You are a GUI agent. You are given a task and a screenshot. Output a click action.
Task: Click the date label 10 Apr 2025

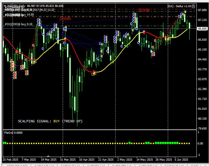(87, 160)
